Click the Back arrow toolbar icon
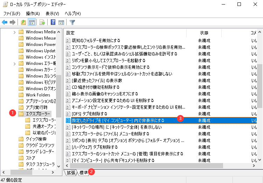Viewport: 263px width, 183px height. (x=5, y=22)
